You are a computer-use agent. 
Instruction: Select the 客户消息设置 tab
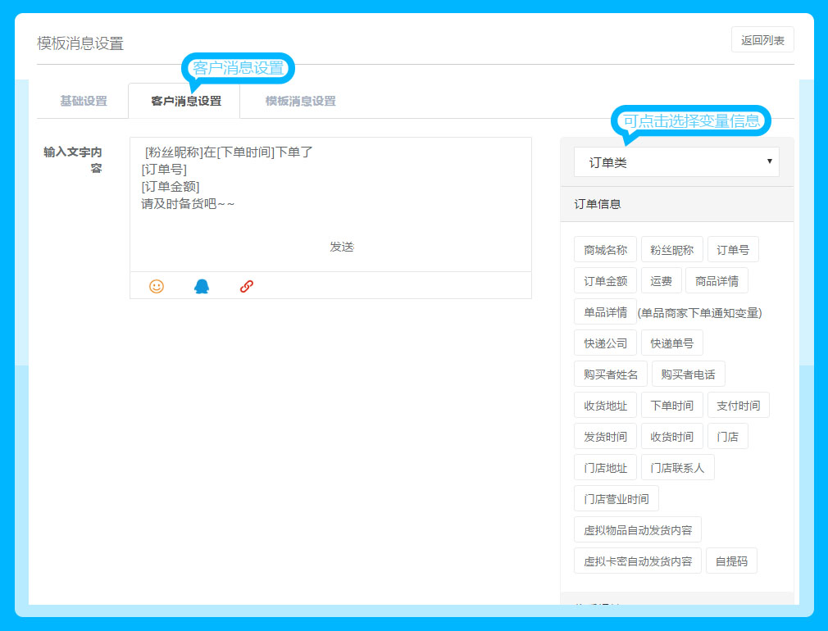(x=185, y=102)
